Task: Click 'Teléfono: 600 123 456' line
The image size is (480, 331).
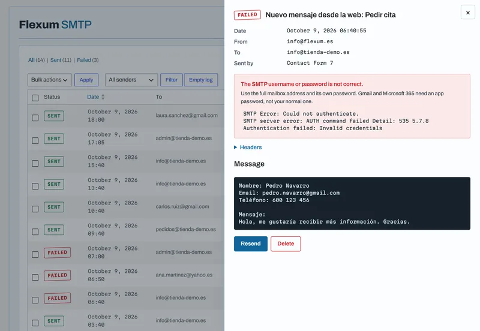Action: [x=274, y=200]
